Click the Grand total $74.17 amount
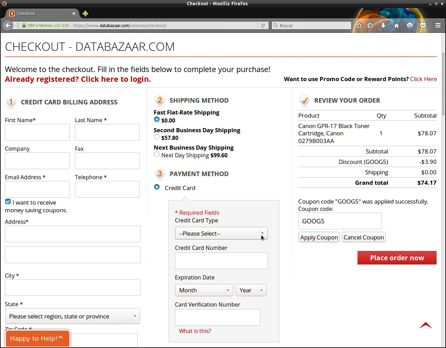 [427, 183]
